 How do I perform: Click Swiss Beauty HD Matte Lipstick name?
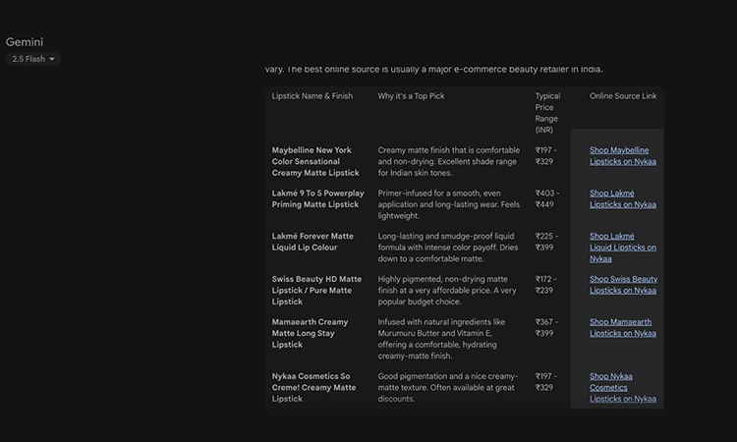point(316,290)
